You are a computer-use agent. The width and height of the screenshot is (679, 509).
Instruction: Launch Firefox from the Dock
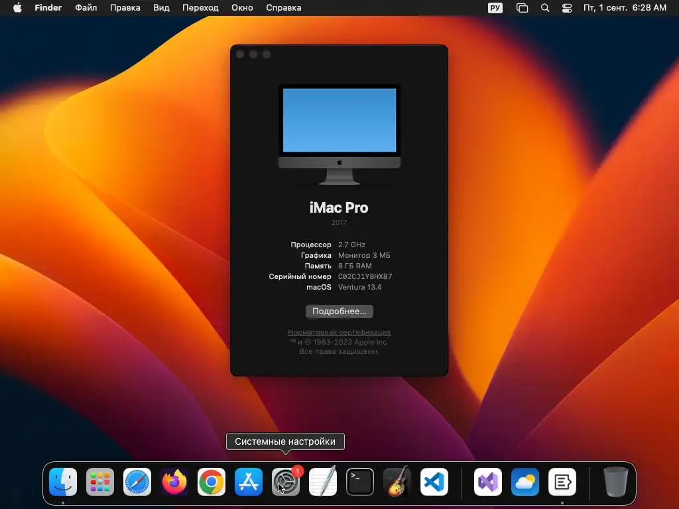click(x=174, y=482)
